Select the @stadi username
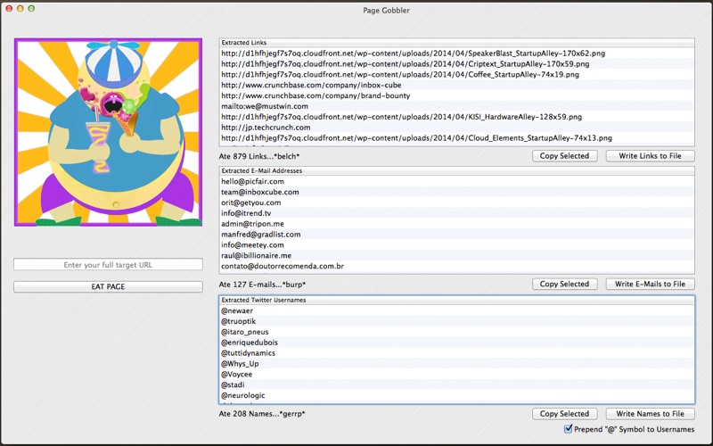The height and width of the screenshot is (446, 713). 456,385
